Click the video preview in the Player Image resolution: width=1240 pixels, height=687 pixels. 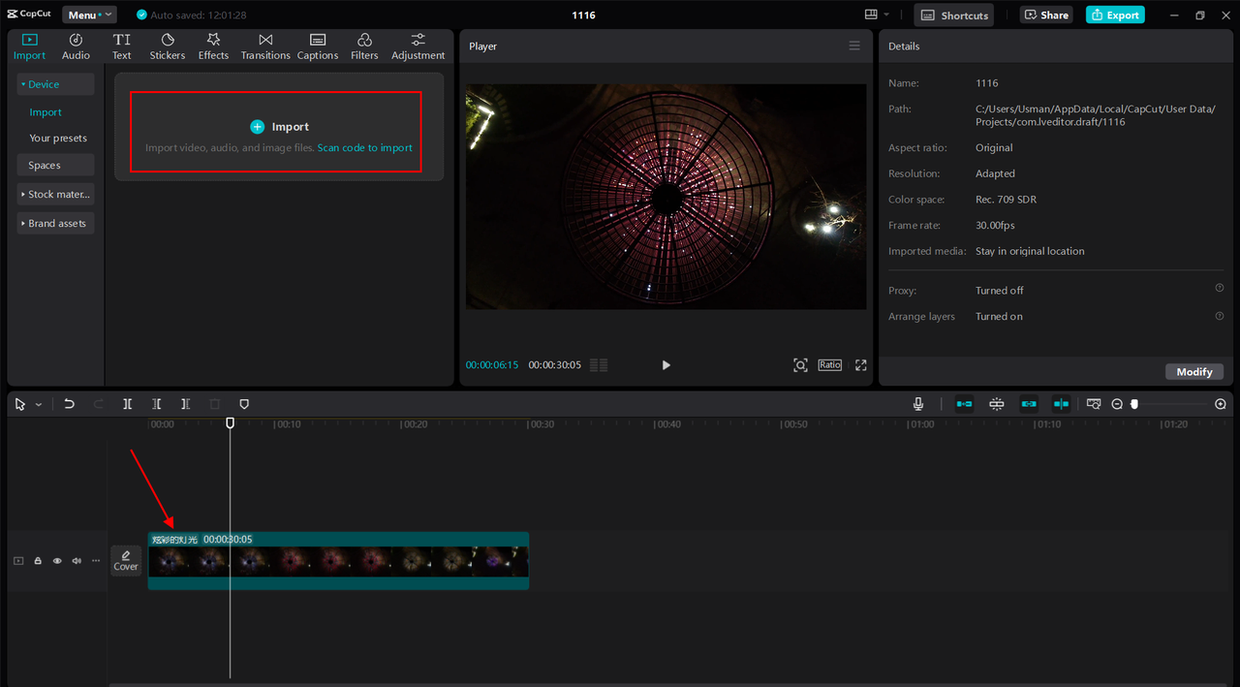click(666, 197)
